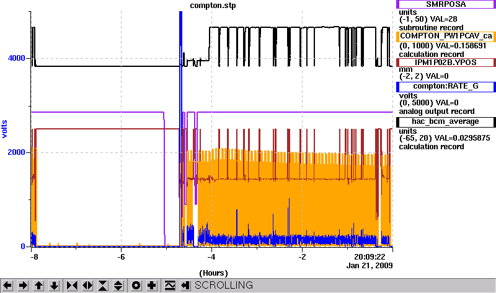496x293 pixels.
Task: Click the 'subroutine record' description text
Action: pos(431,28)
